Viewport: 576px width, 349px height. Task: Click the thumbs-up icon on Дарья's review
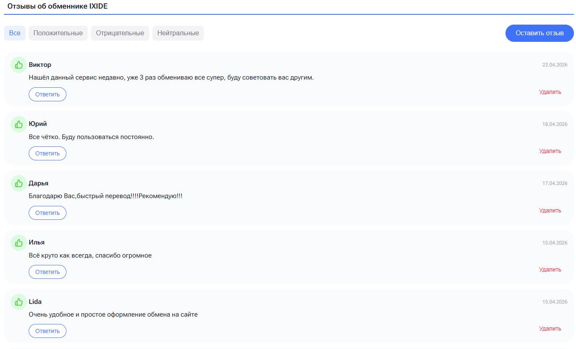[x=18, y=183]
